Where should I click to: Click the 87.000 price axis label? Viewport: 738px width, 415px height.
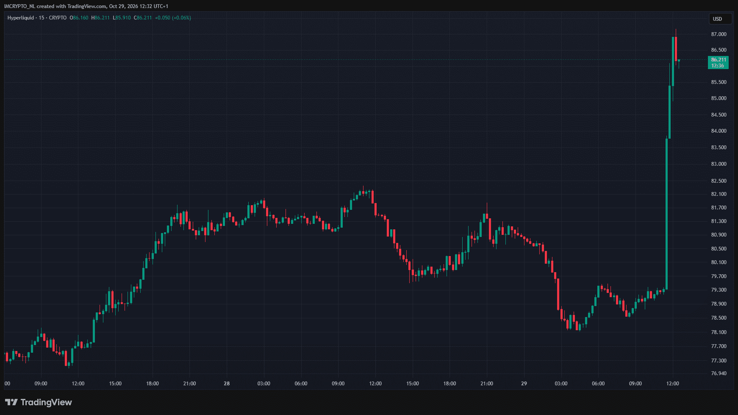tap(719, 34)
